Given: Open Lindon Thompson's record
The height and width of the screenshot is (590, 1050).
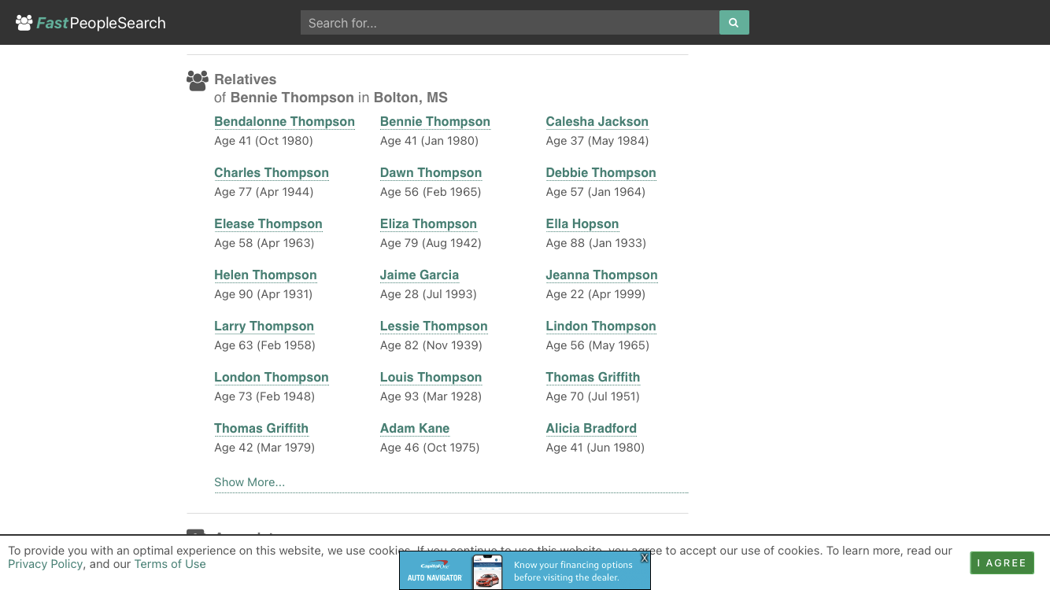Looking at the screenshot, I should point(601,326).
